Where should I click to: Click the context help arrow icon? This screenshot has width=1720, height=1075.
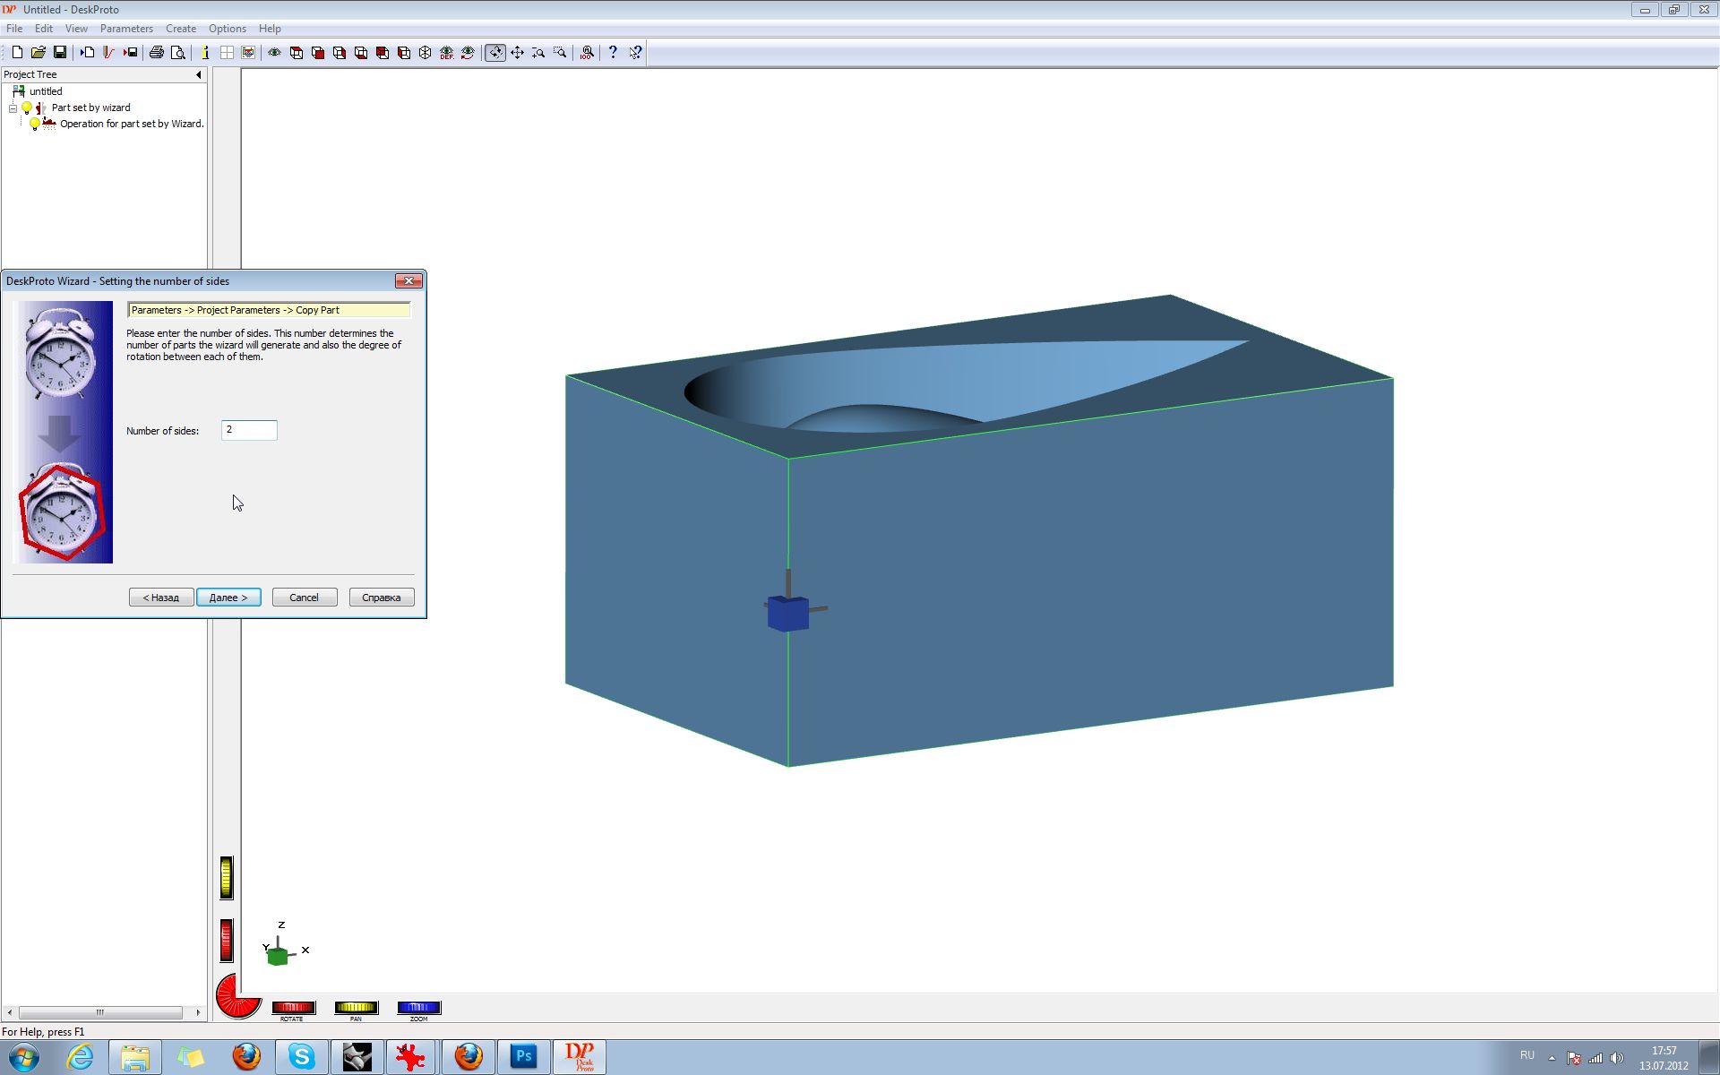coord(635,53)
